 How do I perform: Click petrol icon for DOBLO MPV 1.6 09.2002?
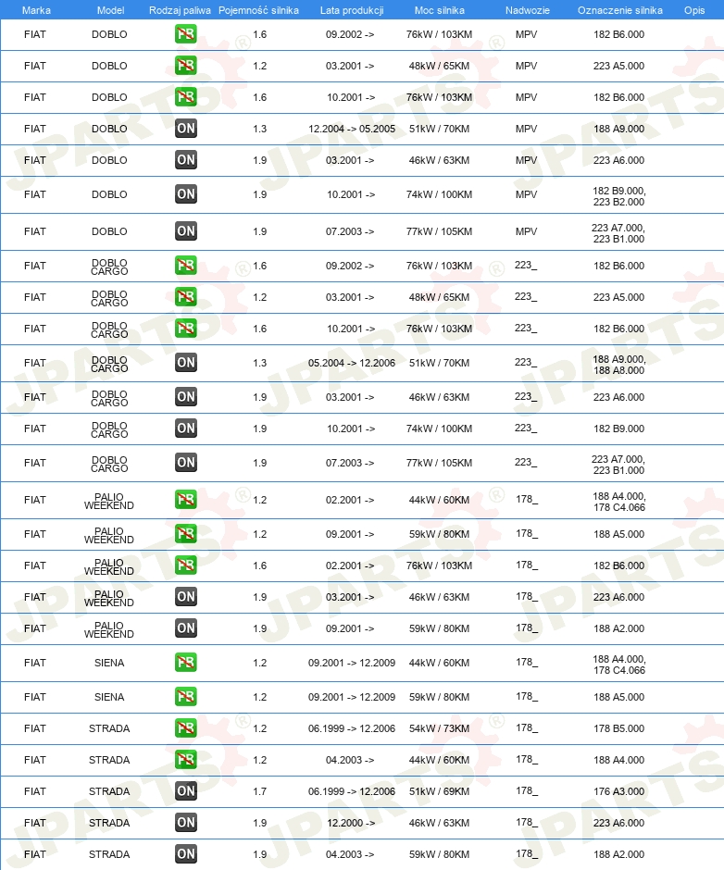185,34
